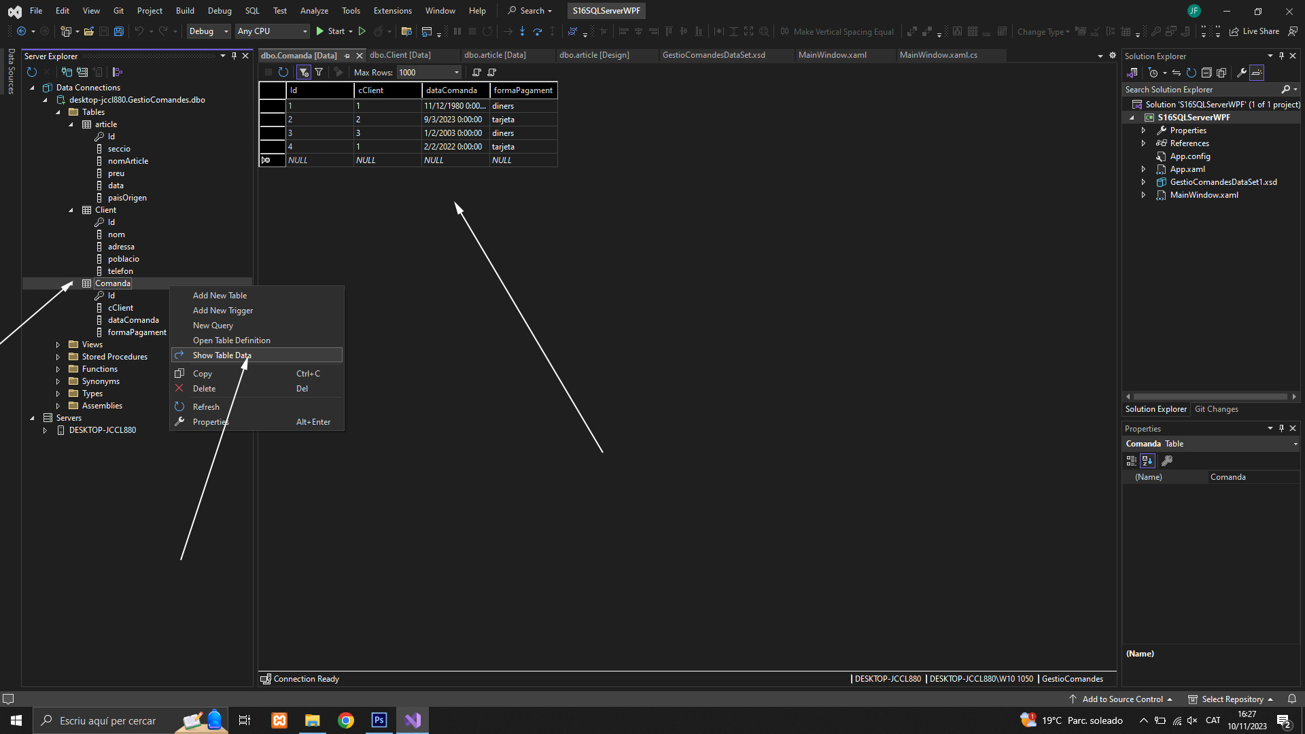Screen dimensions: 1305x734
Task: Click Add to Source Control
Action: pyautogui.click(x=1122, y=699)
